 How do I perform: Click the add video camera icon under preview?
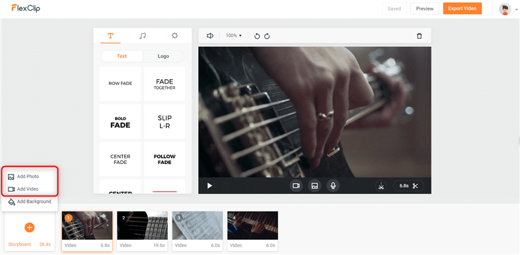(296, 186)
